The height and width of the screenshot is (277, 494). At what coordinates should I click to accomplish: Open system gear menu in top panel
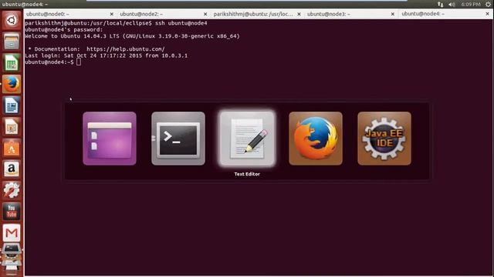(488, 5)
